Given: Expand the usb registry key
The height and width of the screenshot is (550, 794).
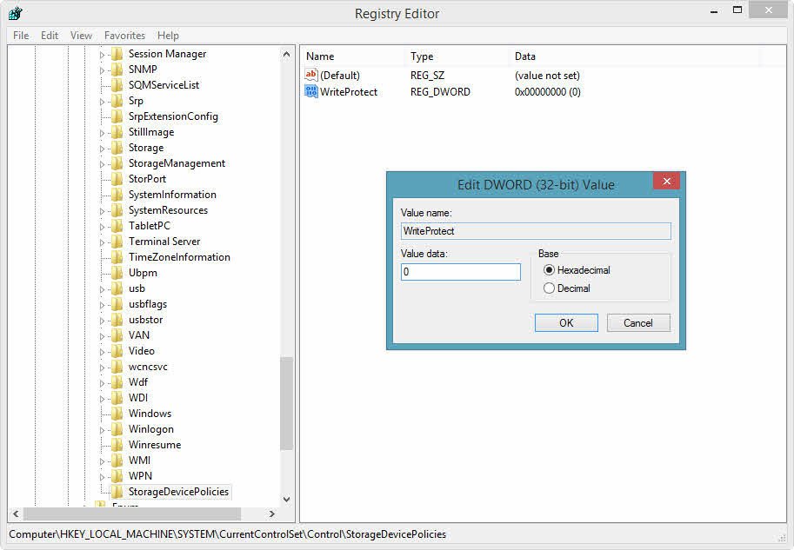Looking at the screenshot, I should [103, 288].
